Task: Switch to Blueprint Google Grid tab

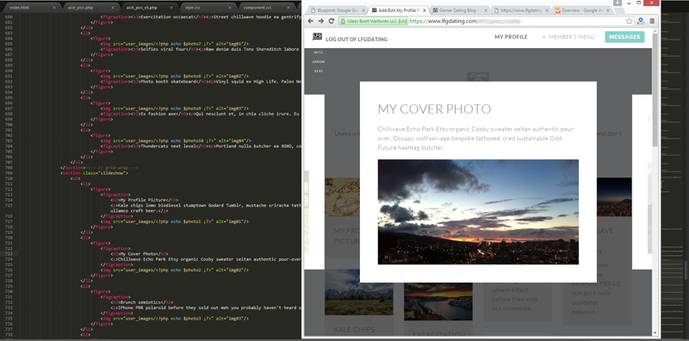Action: pos(337,9)
